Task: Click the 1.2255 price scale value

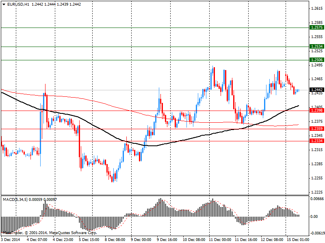Action: 317,178
